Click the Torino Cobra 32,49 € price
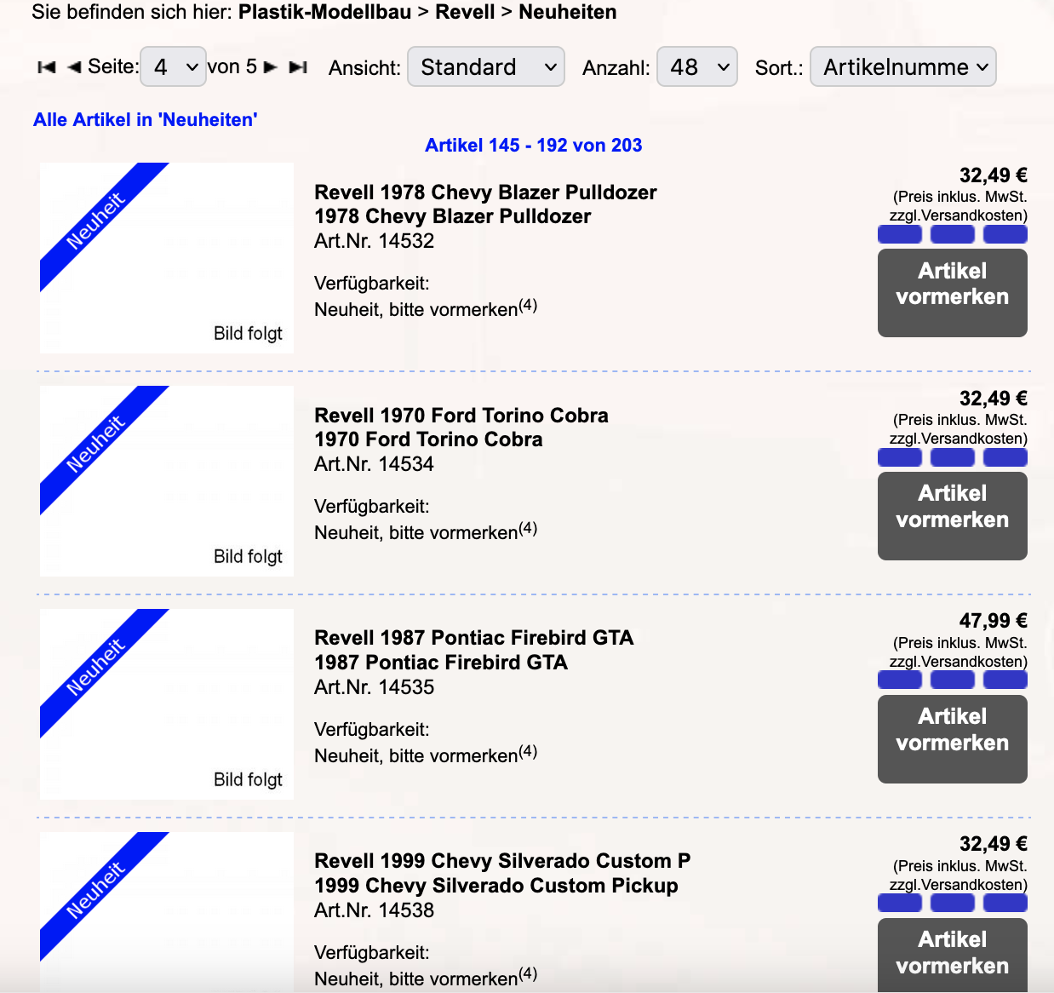This screenshot has width=1054, height=993. coord(994,399)
